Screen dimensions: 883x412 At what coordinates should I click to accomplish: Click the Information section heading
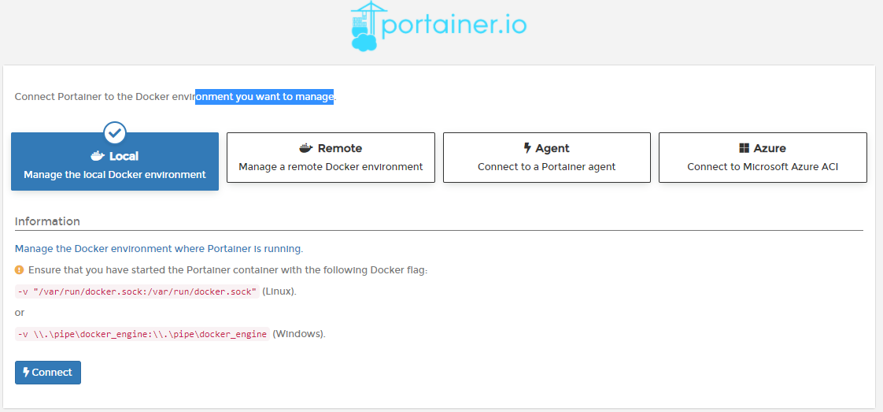click(x=47, y=221)
